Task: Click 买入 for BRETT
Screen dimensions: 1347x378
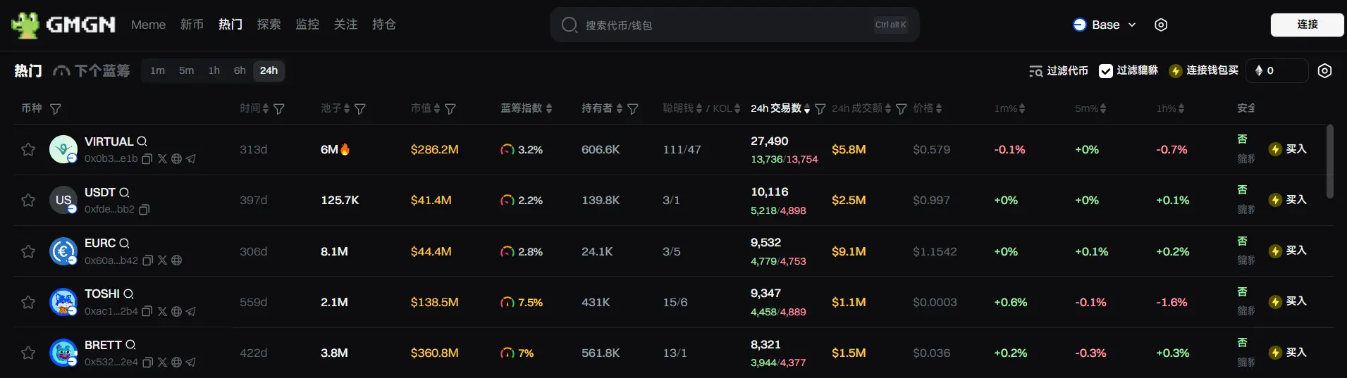Action: coord(1288,353)
